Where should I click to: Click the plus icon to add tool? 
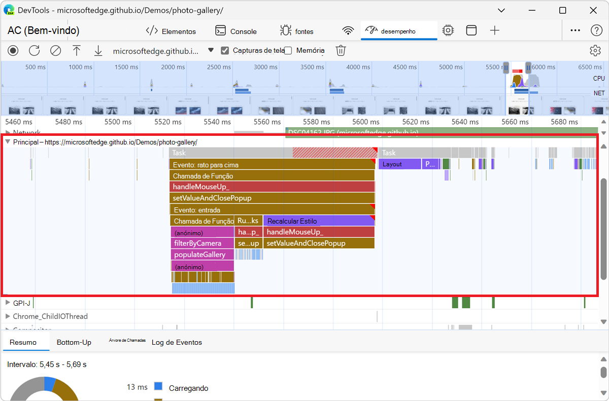(x=495, y=31)
